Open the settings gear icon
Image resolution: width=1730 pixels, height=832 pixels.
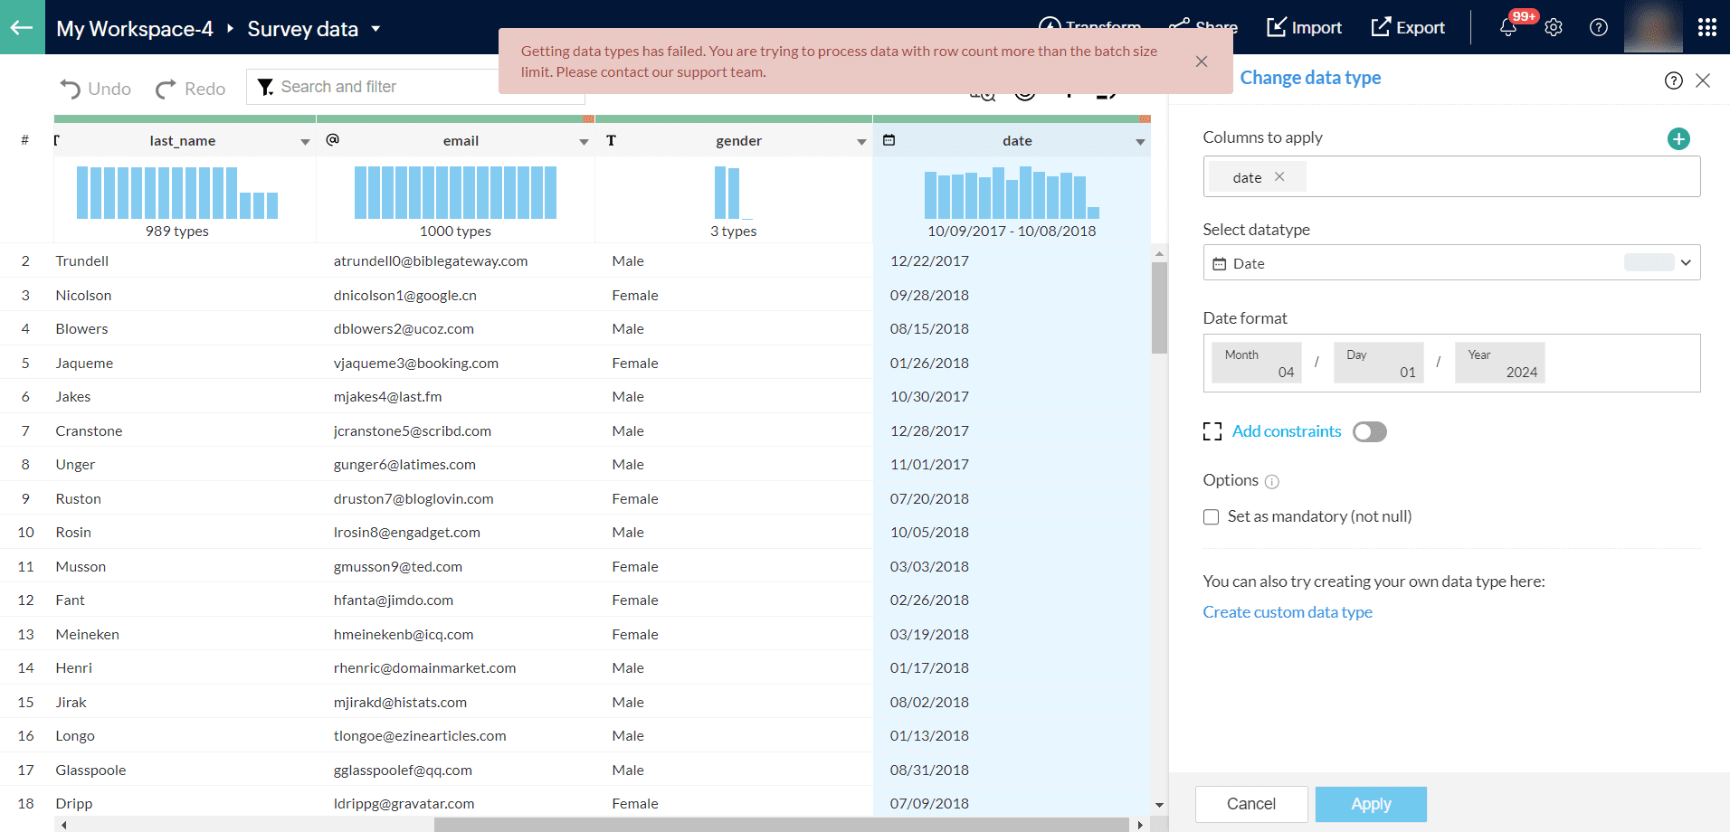(1554, 28)
